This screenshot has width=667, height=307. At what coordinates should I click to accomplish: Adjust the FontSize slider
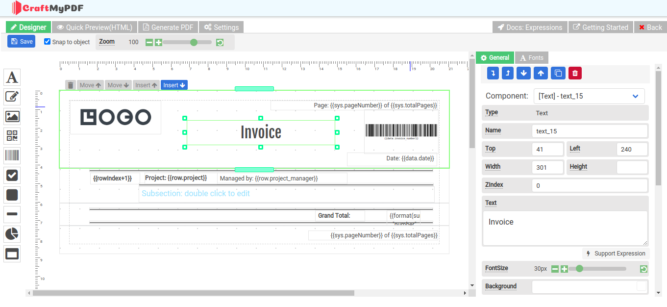pyautogui.click(x=580, y=269)
